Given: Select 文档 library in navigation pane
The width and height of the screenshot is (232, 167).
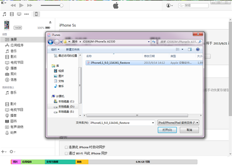Looking at the screenshot, I should pyautogui.click(x=59, y=81).
